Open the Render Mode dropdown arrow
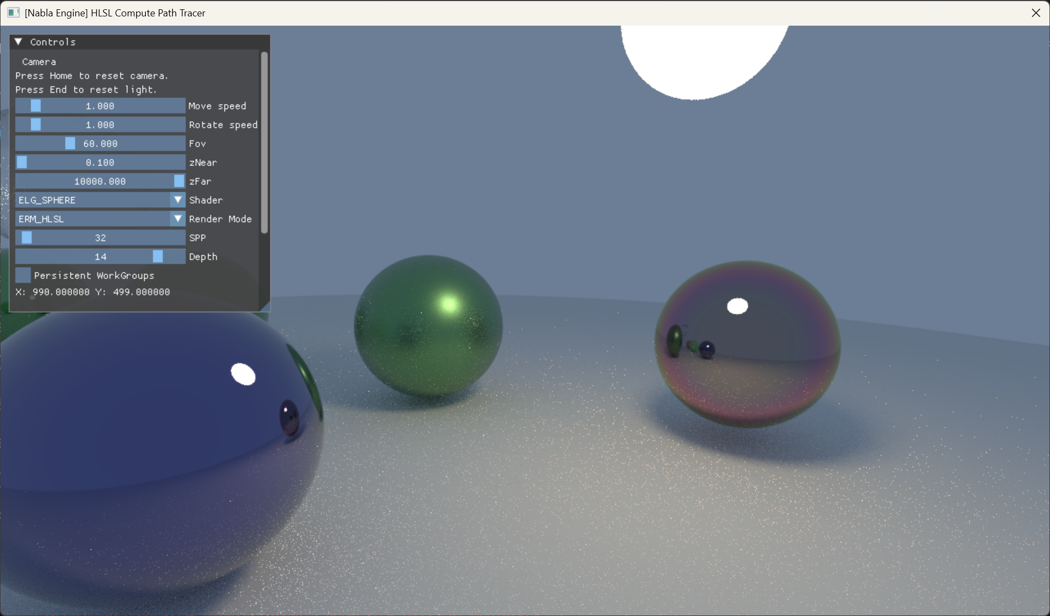Viewport: 1050px width, 616px height. click(x=178, y=219)
